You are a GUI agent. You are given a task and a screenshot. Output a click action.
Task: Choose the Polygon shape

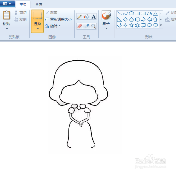pyautogui.click(x=149, y=13)
